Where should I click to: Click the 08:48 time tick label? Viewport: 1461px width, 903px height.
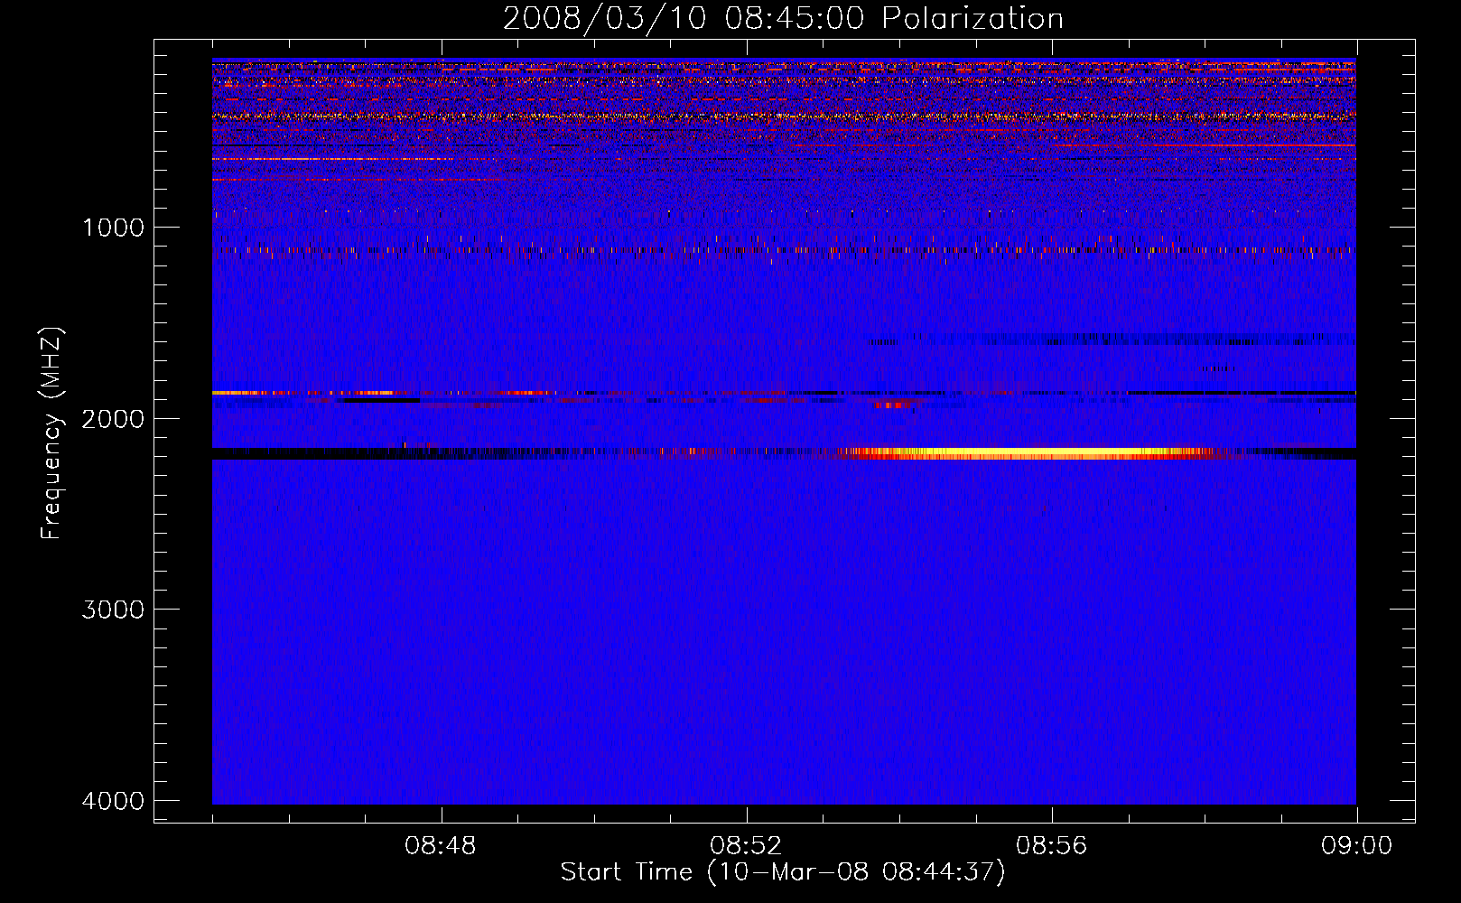click(441, 846)
